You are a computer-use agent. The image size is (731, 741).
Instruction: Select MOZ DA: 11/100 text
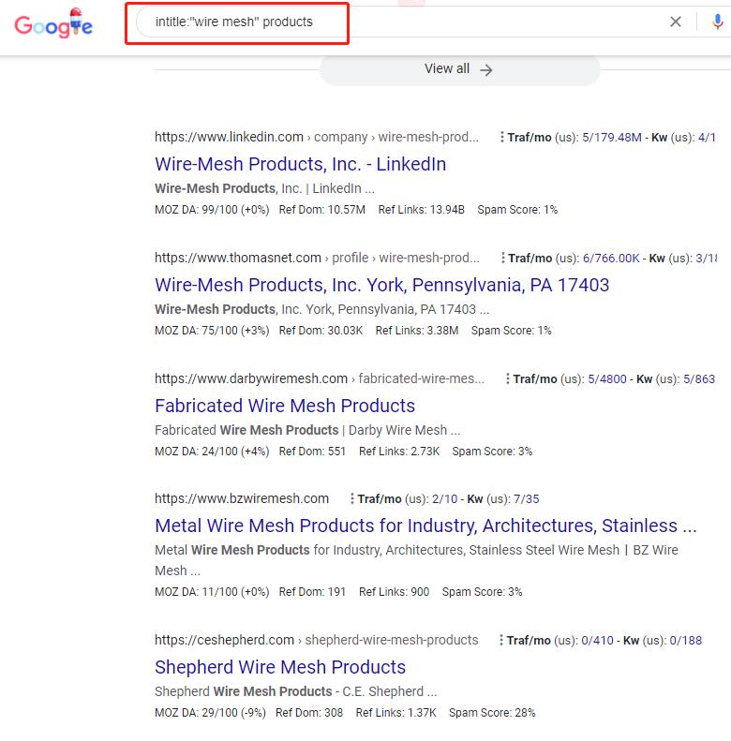point(212,592)
